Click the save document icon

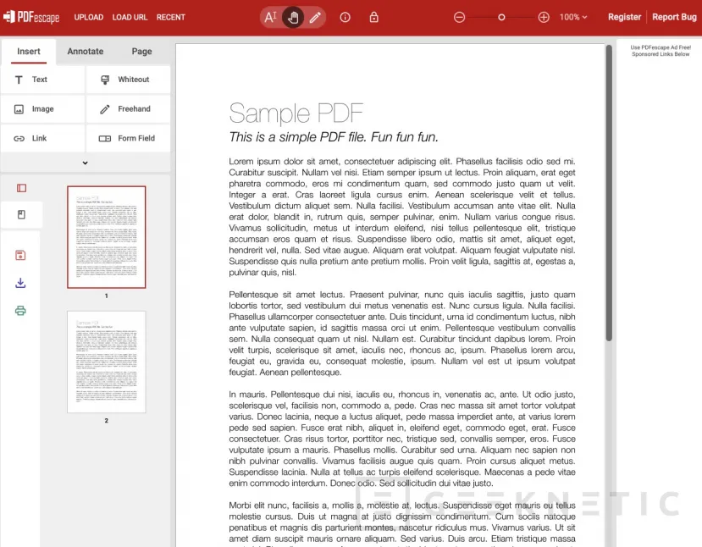[x=20, y=255]
